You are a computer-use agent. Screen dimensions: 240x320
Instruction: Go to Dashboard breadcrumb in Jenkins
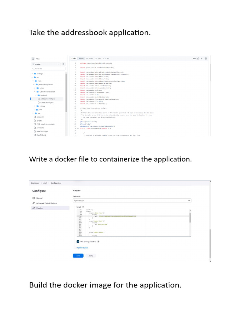35,183
